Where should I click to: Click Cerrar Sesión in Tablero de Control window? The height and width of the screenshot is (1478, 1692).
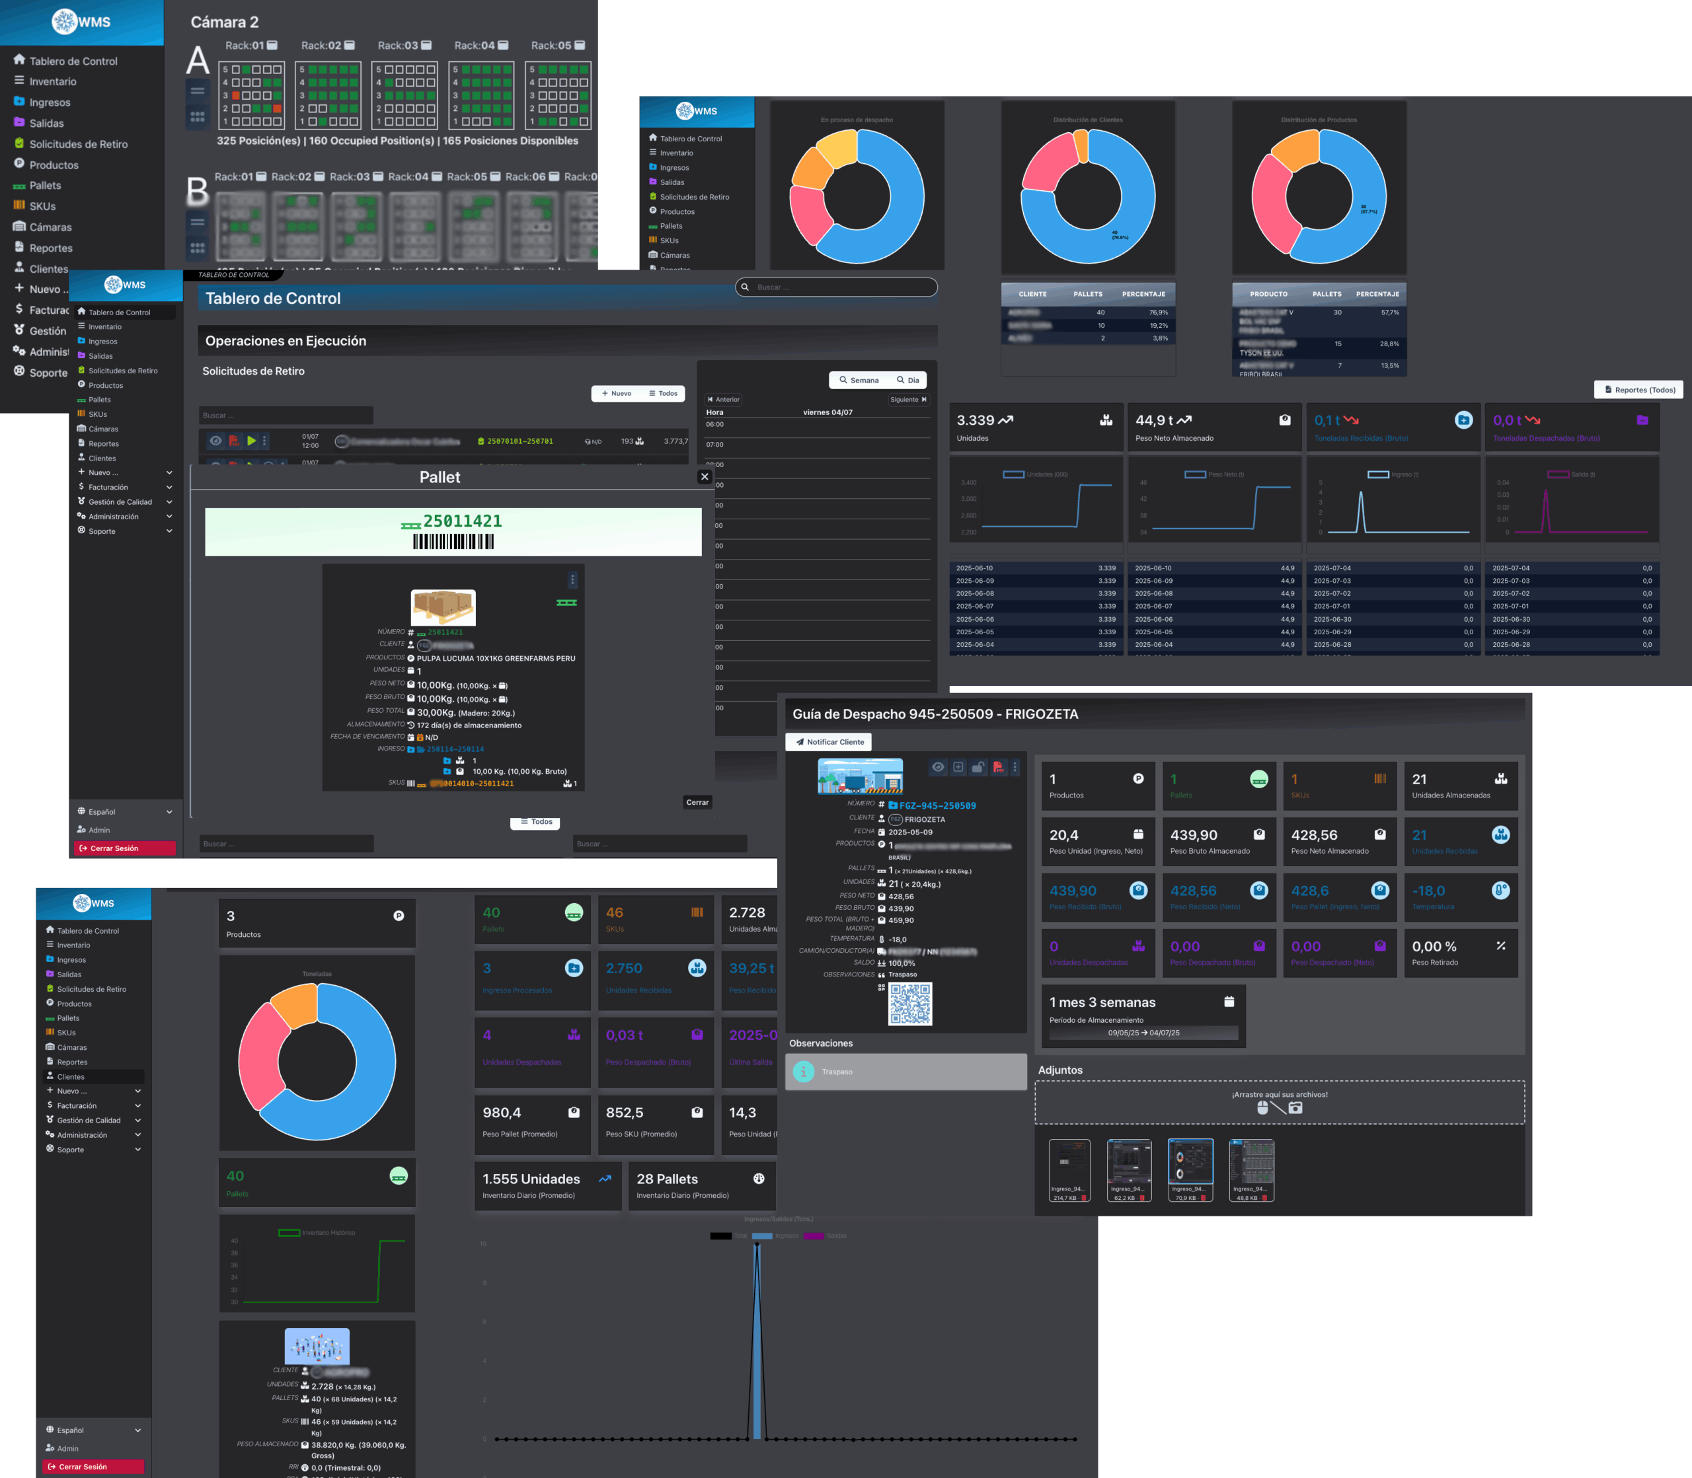(126, 848)
